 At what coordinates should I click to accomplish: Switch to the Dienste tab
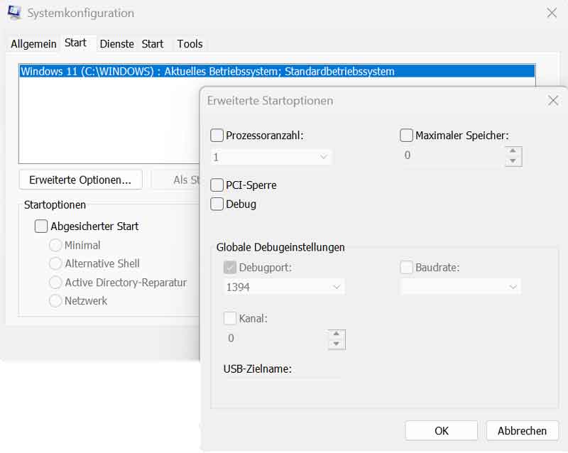(x=116, y=44)
